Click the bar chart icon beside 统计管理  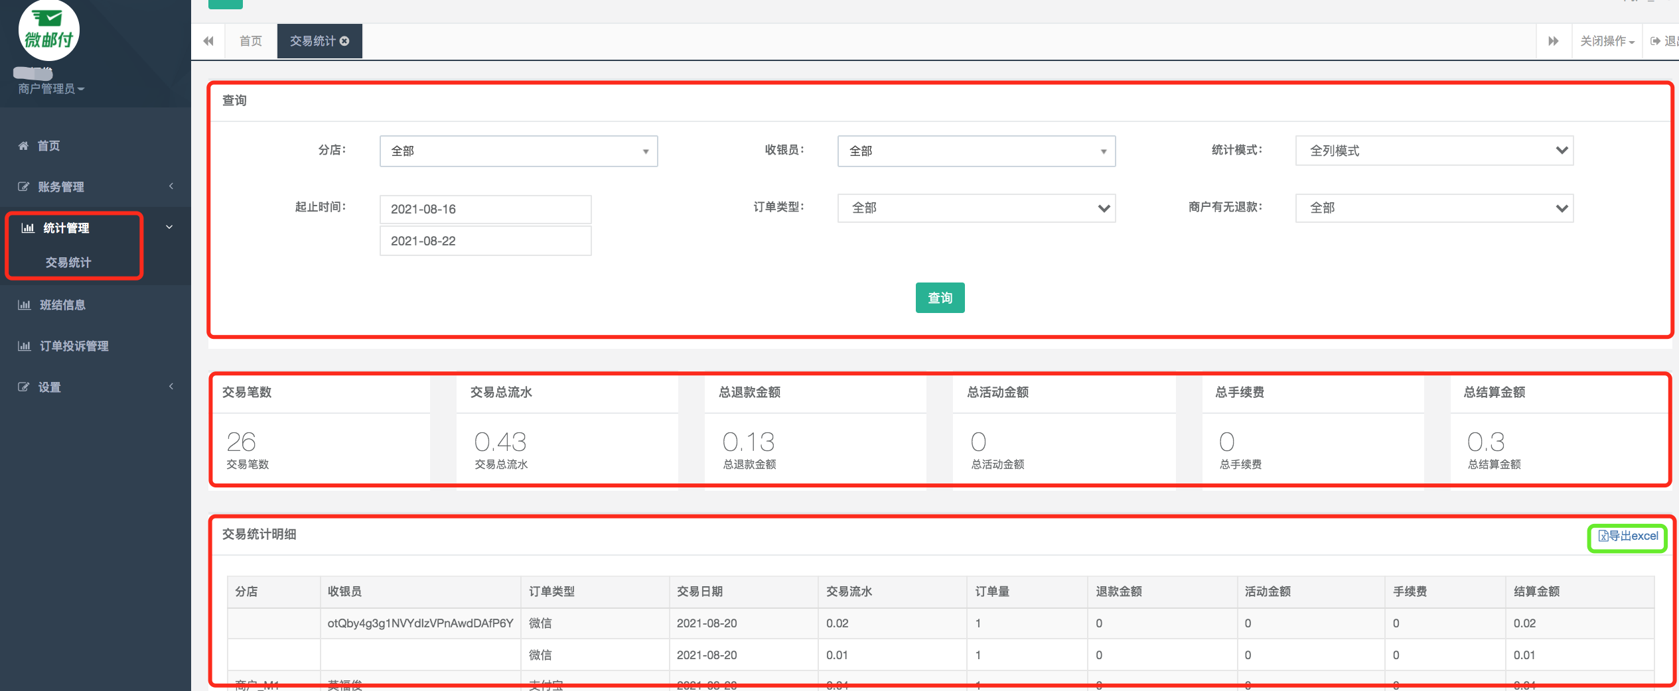pos(28,228)
